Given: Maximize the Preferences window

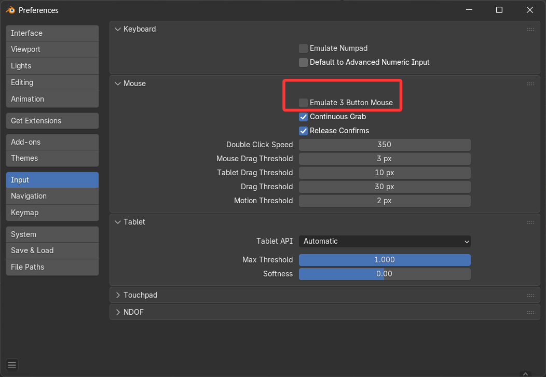Looking at the screenshot, I should (x=499, y=10).
